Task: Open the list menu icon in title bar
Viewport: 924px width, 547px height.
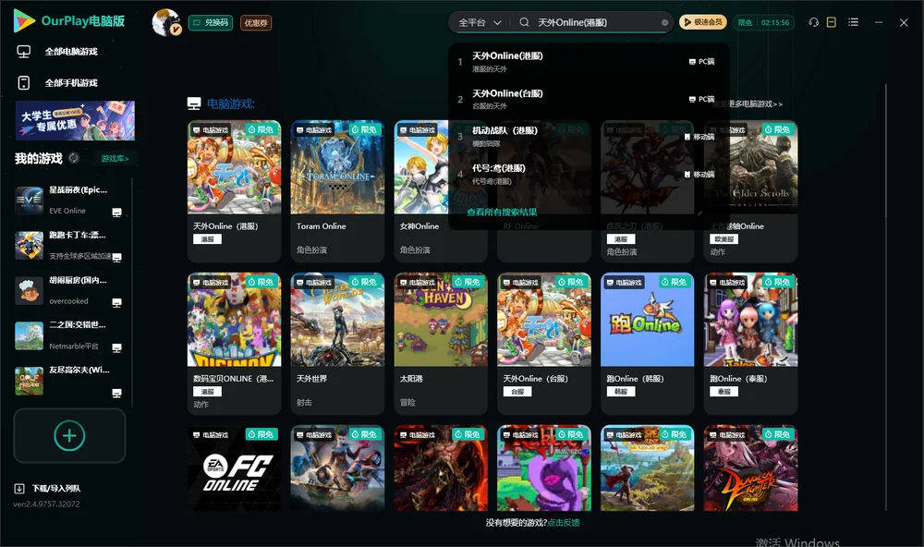Action: pyautogui.click(x=853, y=22)
